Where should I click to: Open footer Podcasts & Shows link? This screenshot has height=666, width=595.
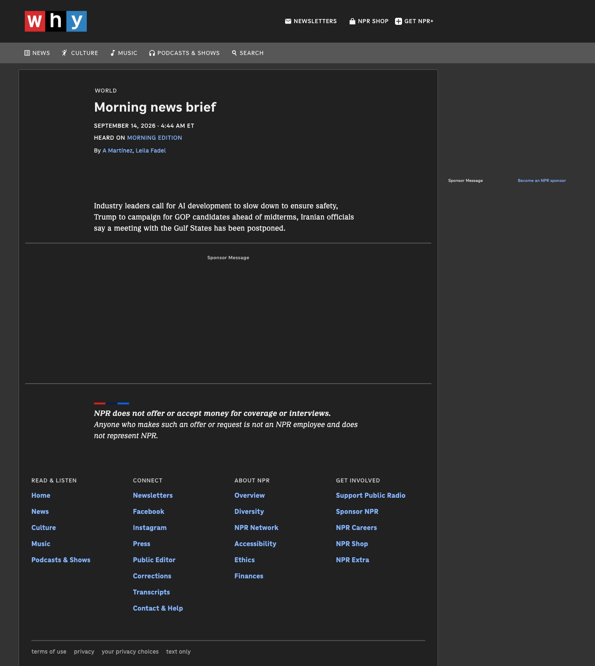pos(61,560)
